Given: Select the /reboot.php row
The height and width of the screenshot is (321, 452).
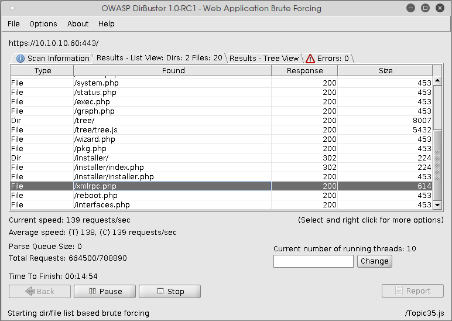Looking at the screenshot, I should (x=221, y=196).
